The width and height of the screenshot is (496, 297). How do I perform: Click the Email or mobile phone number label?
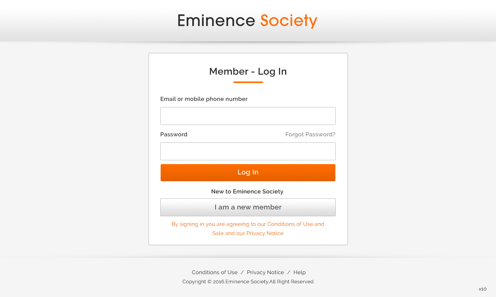pos(204,99)
